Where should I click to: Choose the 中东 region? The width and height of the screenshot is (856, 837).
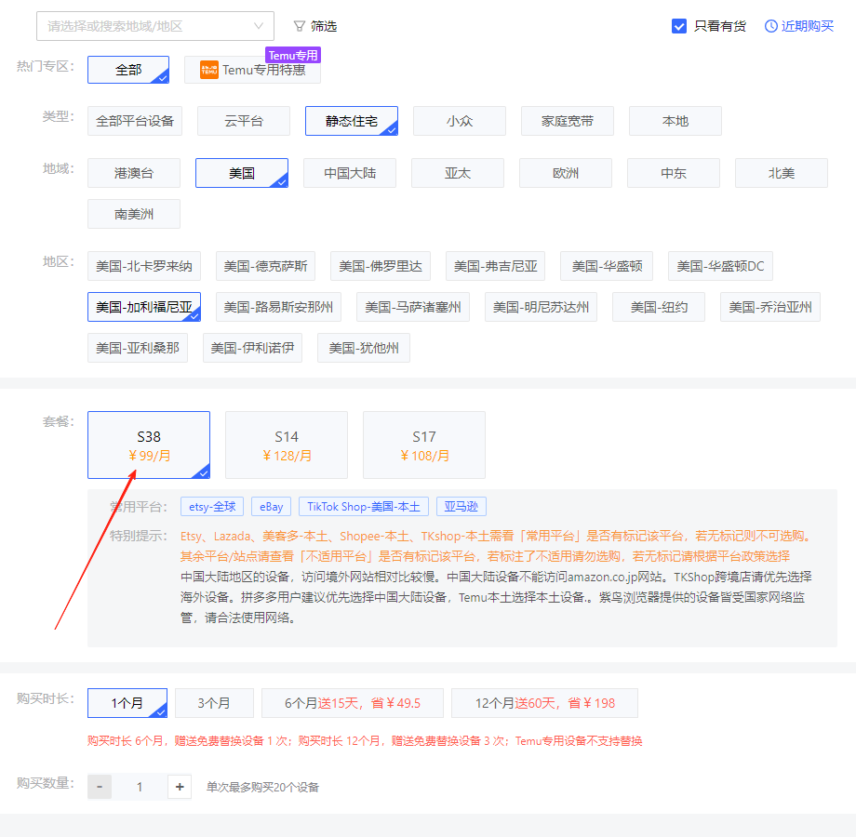[x=674, y=173]
